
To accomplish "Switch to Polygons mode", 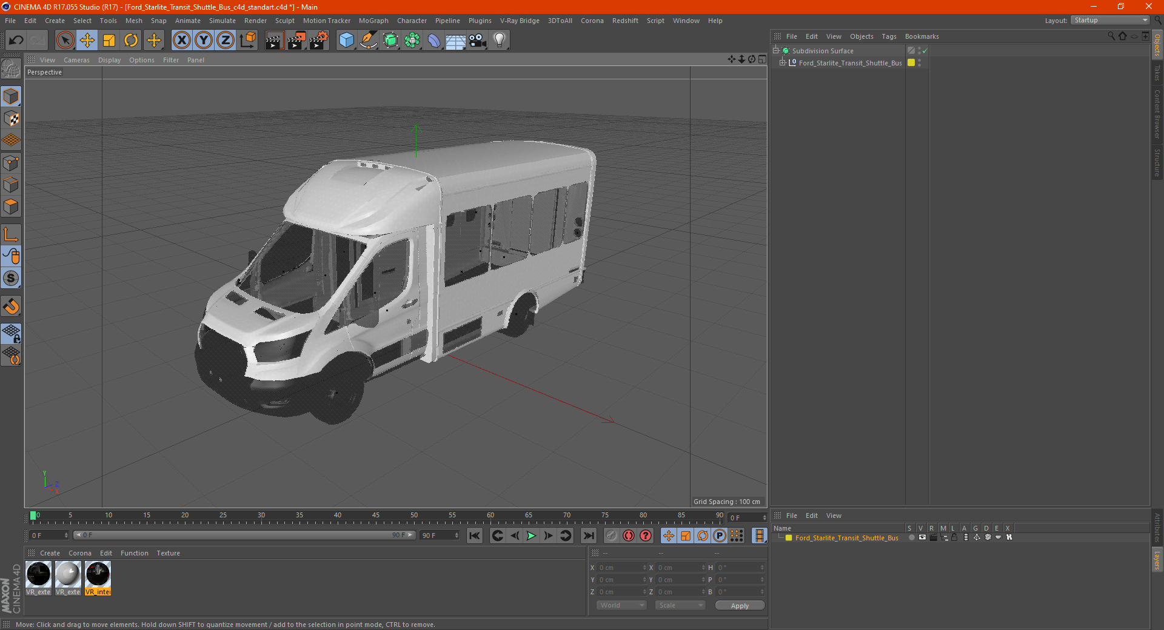I will pyautogui.click(x=11, y=207).
